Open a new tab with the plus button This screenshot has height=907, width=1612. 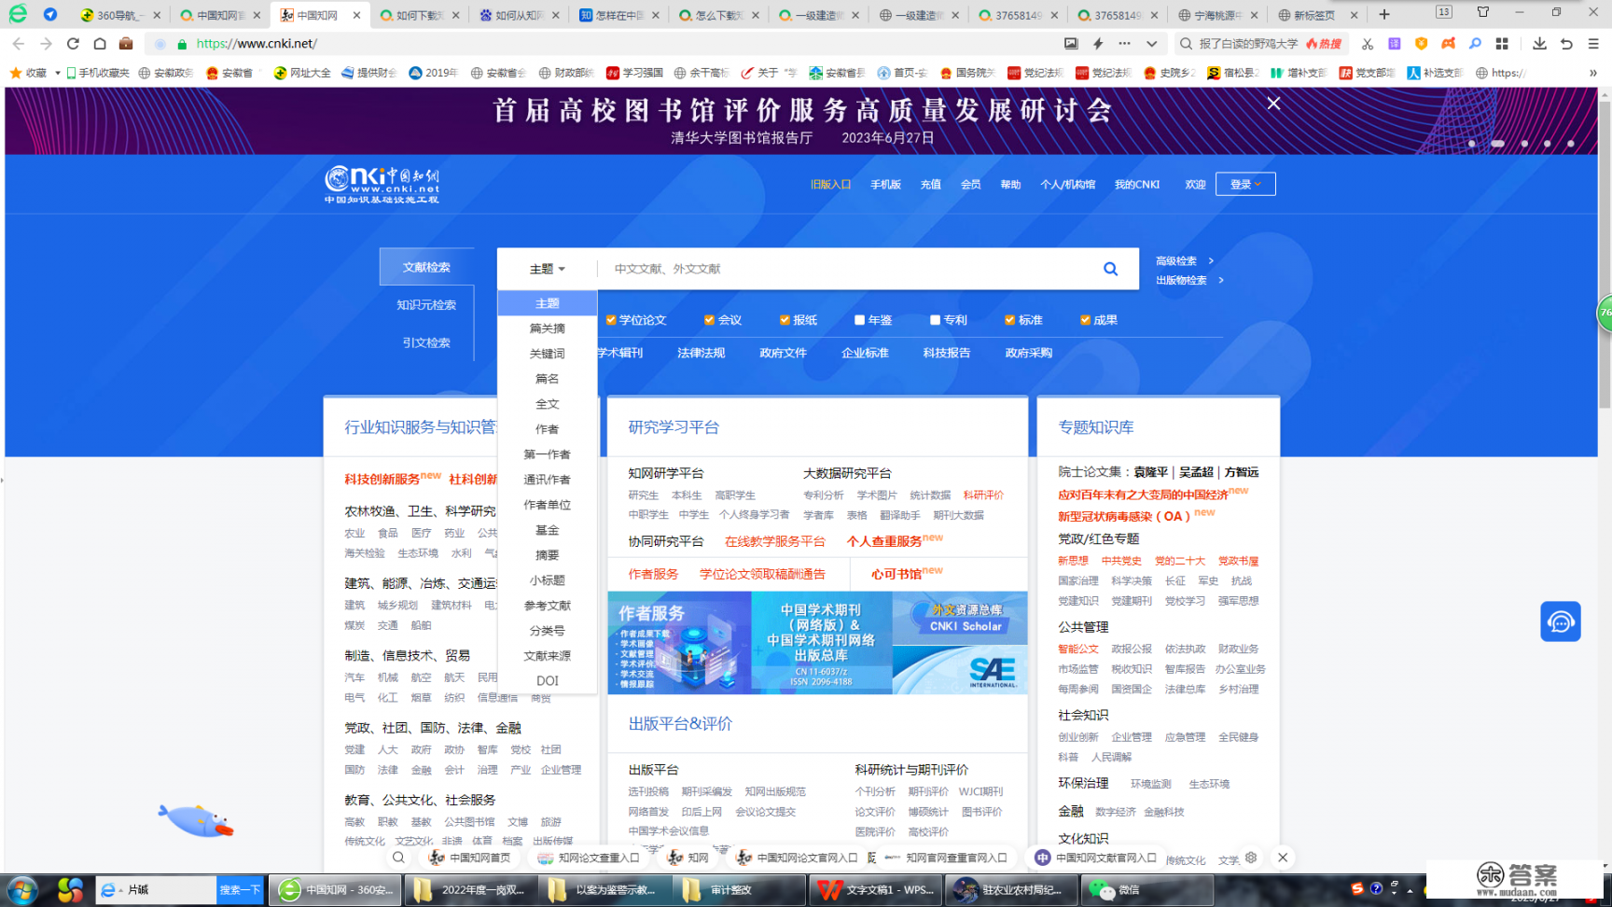click(1384, 14)
